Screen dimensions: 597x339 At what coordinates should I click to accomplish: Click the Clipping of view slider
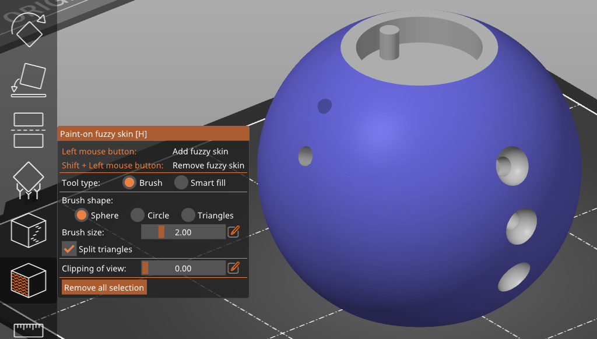tap(183, 268)
